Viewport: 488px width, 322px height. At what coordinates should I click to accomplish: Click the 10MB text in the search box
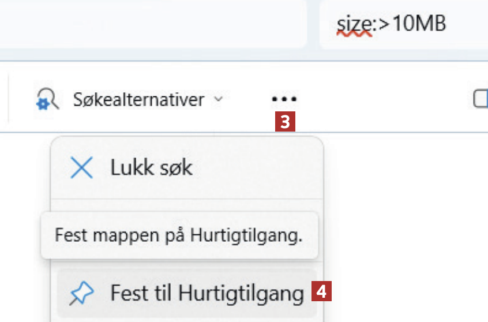coord(418,24)
